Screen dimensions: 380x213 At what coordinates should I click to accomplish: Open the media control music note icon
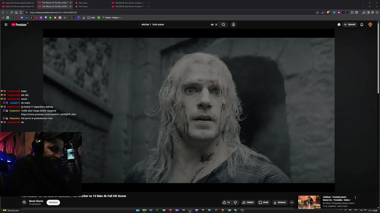(364, 12)
